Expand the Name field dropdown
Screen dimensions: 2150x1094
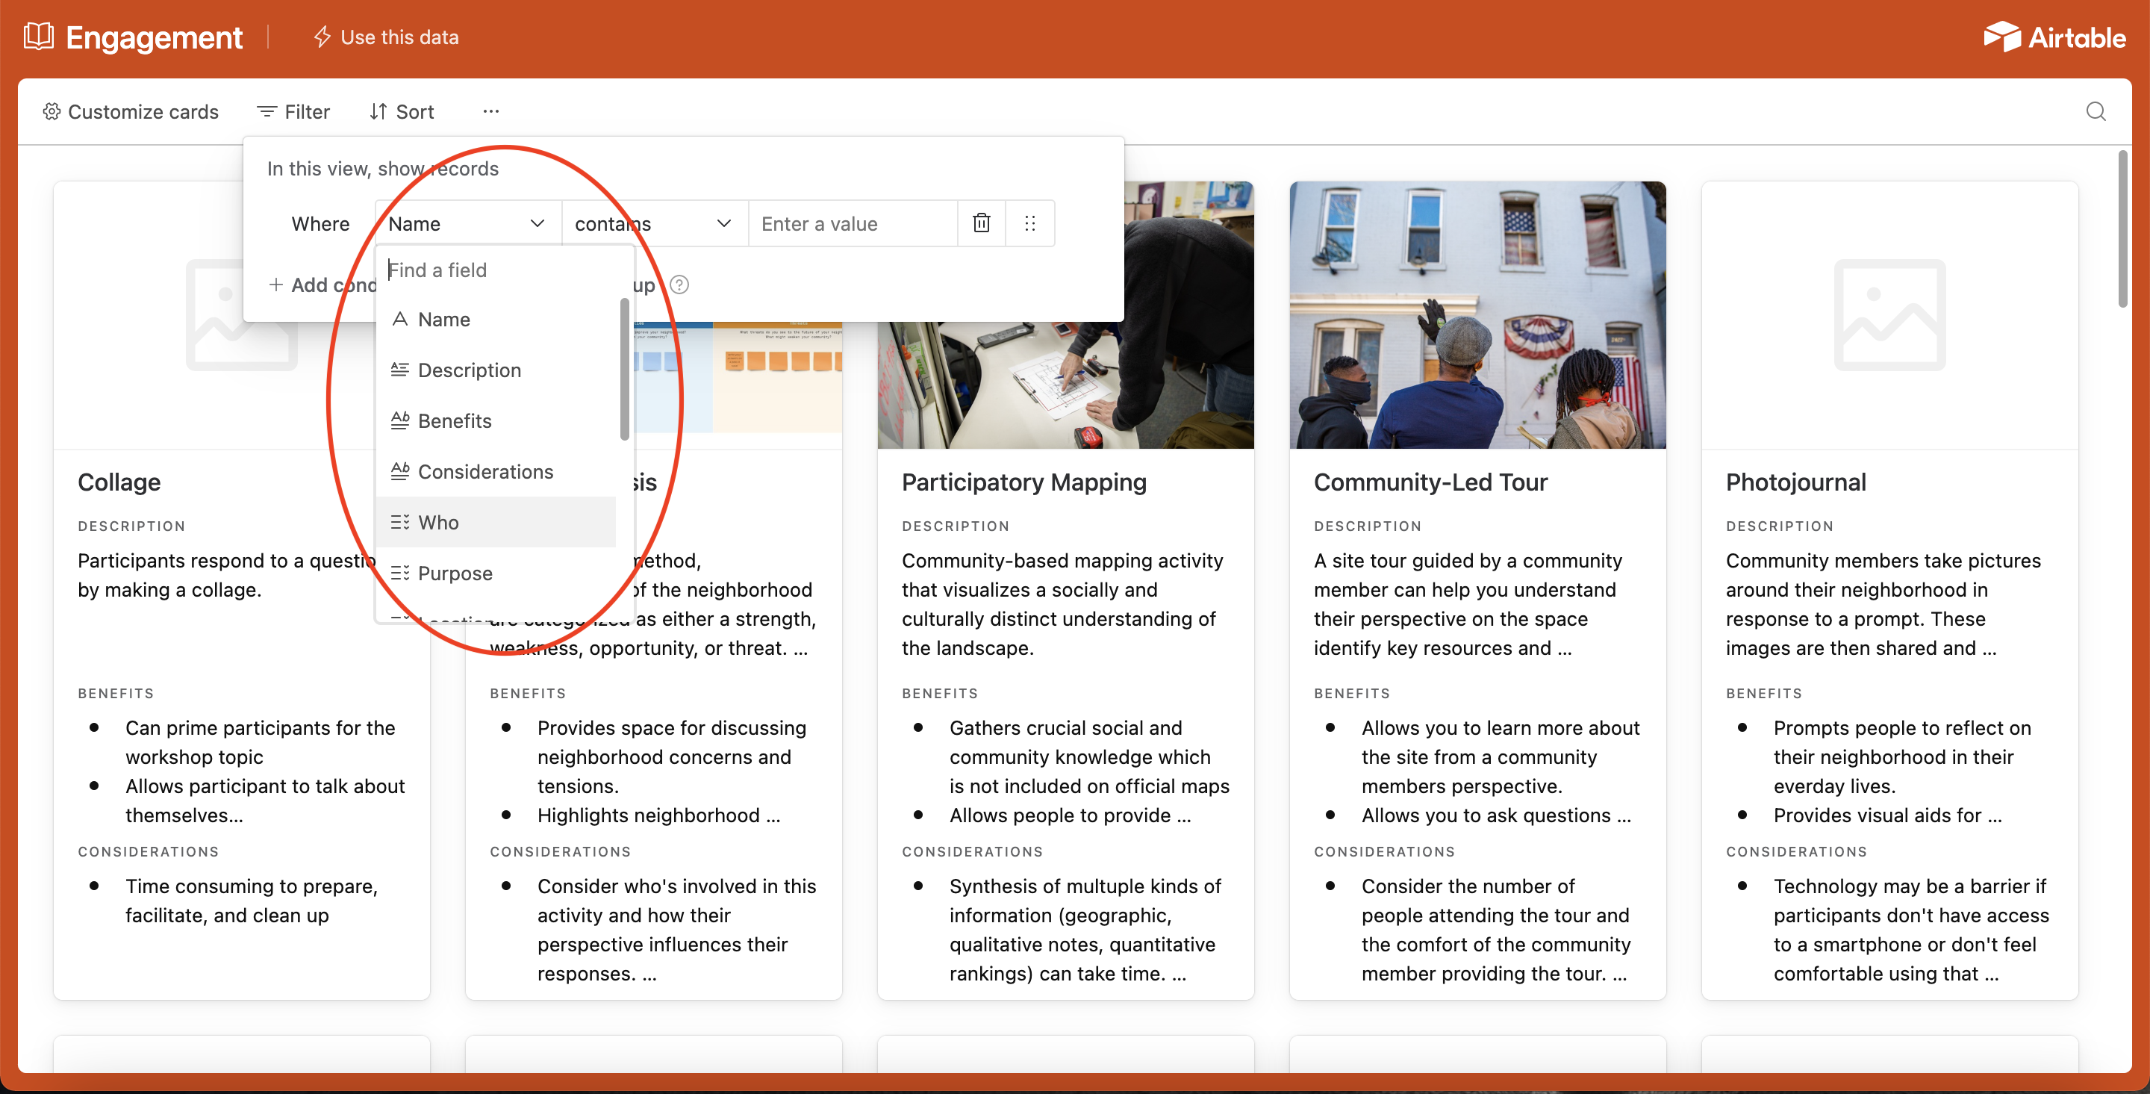467,223
